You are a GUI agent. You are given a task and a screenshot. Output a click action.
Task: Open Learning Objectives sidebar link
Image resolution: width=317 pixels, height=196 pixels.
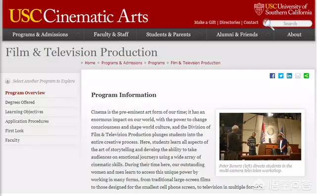(x=24, y=112)
